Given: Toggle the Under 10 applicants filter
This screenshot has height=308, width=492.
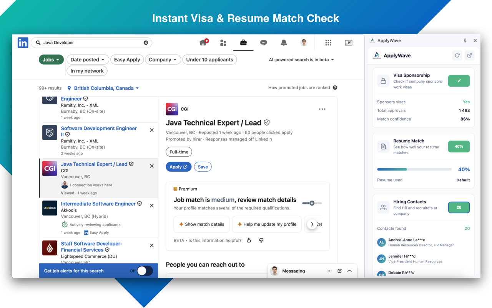Looking at the screenshot, I should point(209,60).
